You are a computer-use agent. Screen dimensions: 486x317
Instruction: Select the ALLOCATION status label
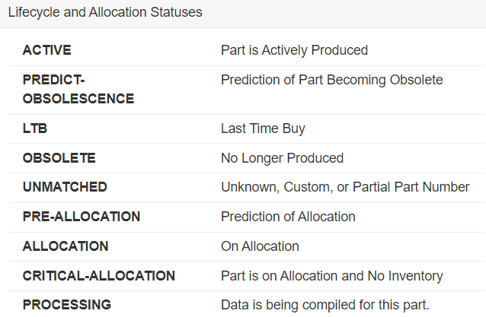point(66,246)
